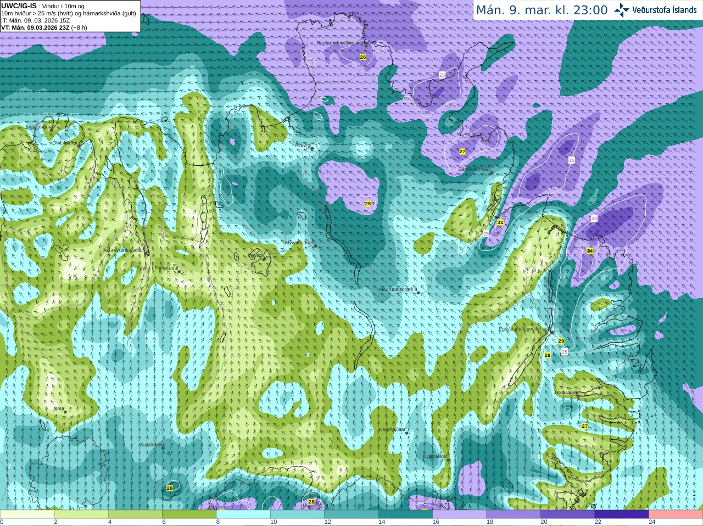This screenshot has width=703, height=526.
Task: Click the 2–4 m/s light green legend swatch
Action: [x=81, y=514]
